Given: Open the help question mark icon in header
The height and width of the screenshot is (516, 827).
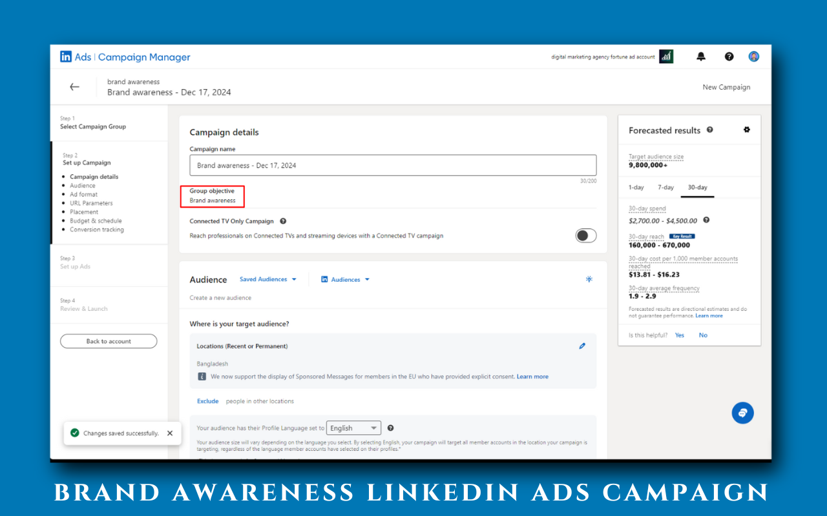Looking at the screenshot, I should (729, 57).
